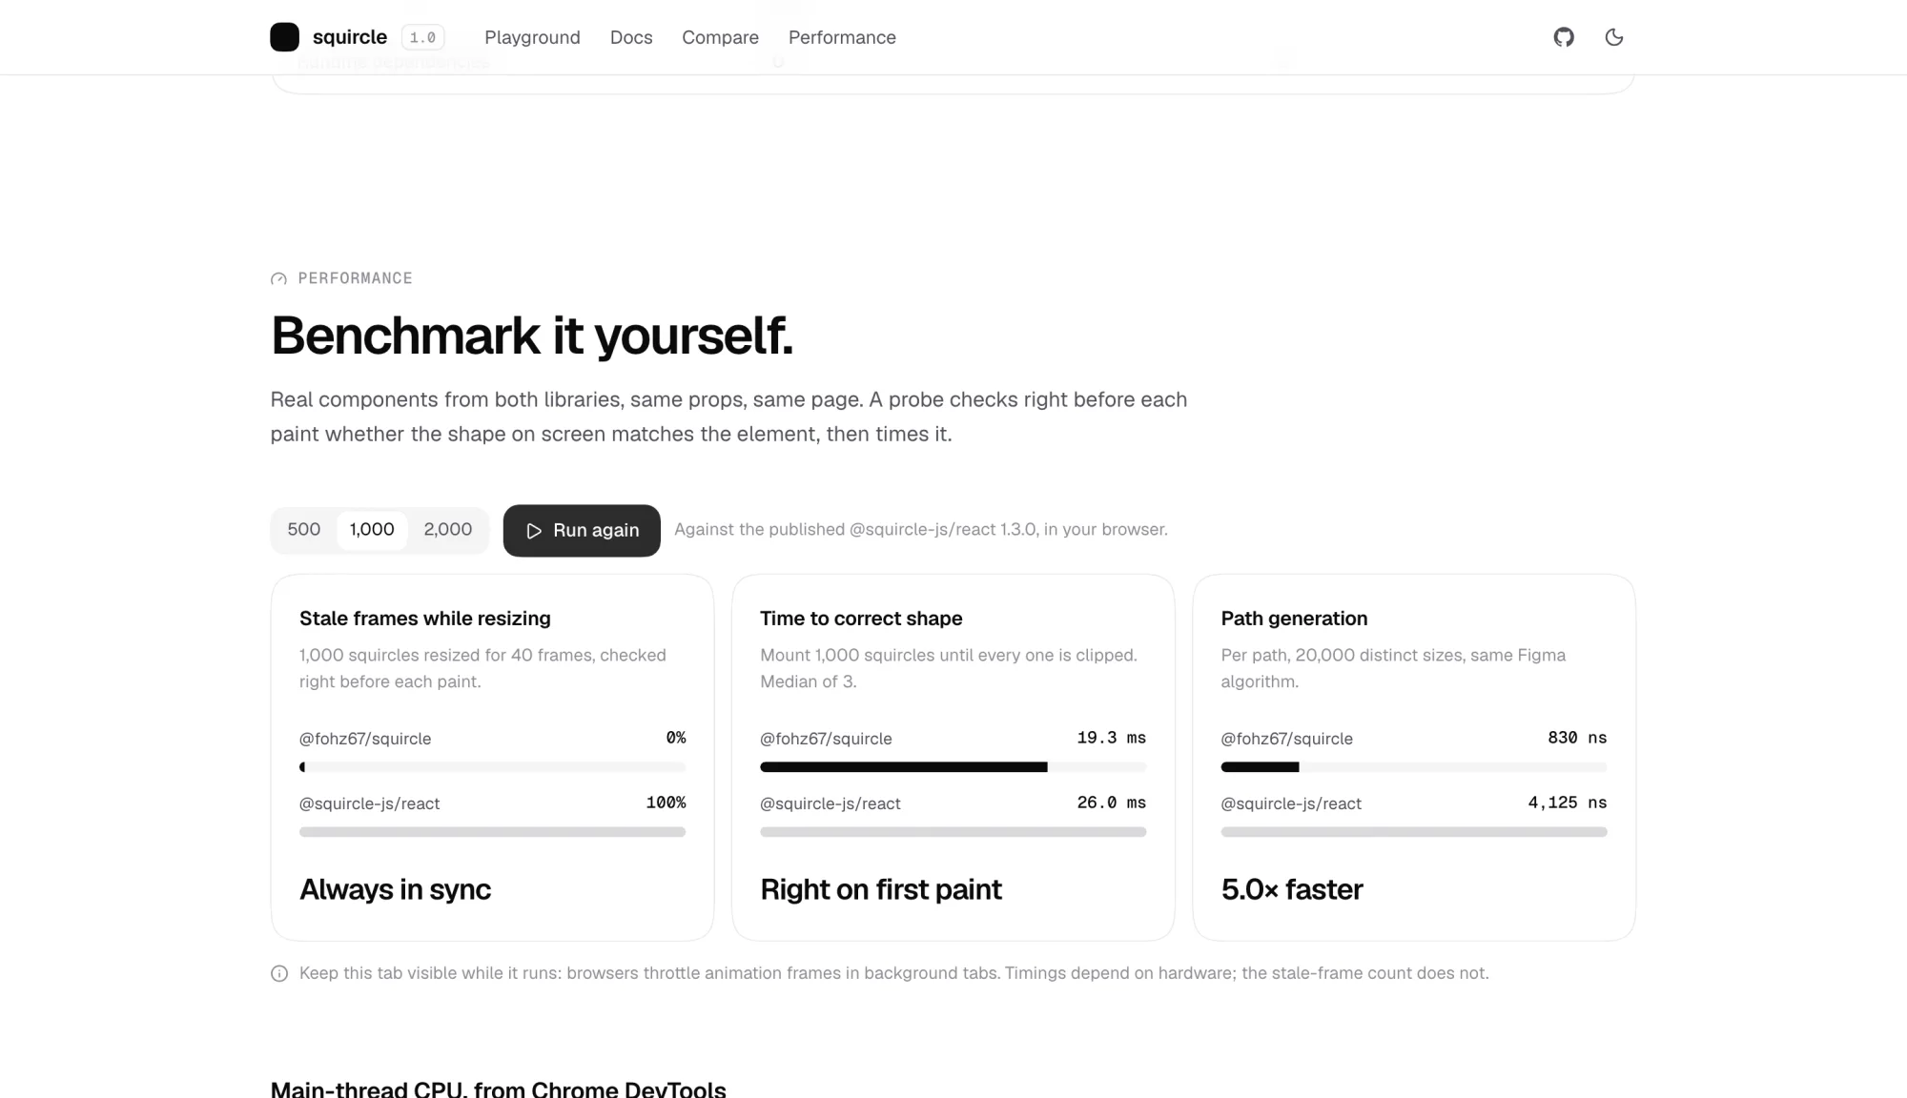Toggle dark mode moon icon
Screen dimensions: 1907x1098
point(1614,37)
